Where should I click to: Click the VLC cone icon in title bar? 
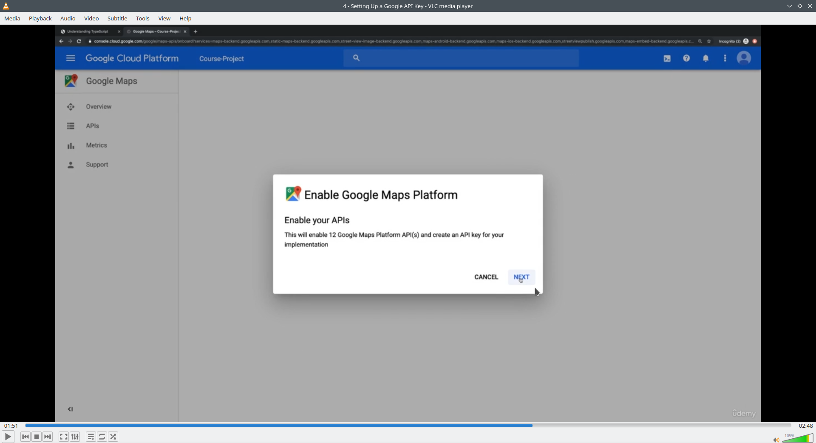coord(6,6)
